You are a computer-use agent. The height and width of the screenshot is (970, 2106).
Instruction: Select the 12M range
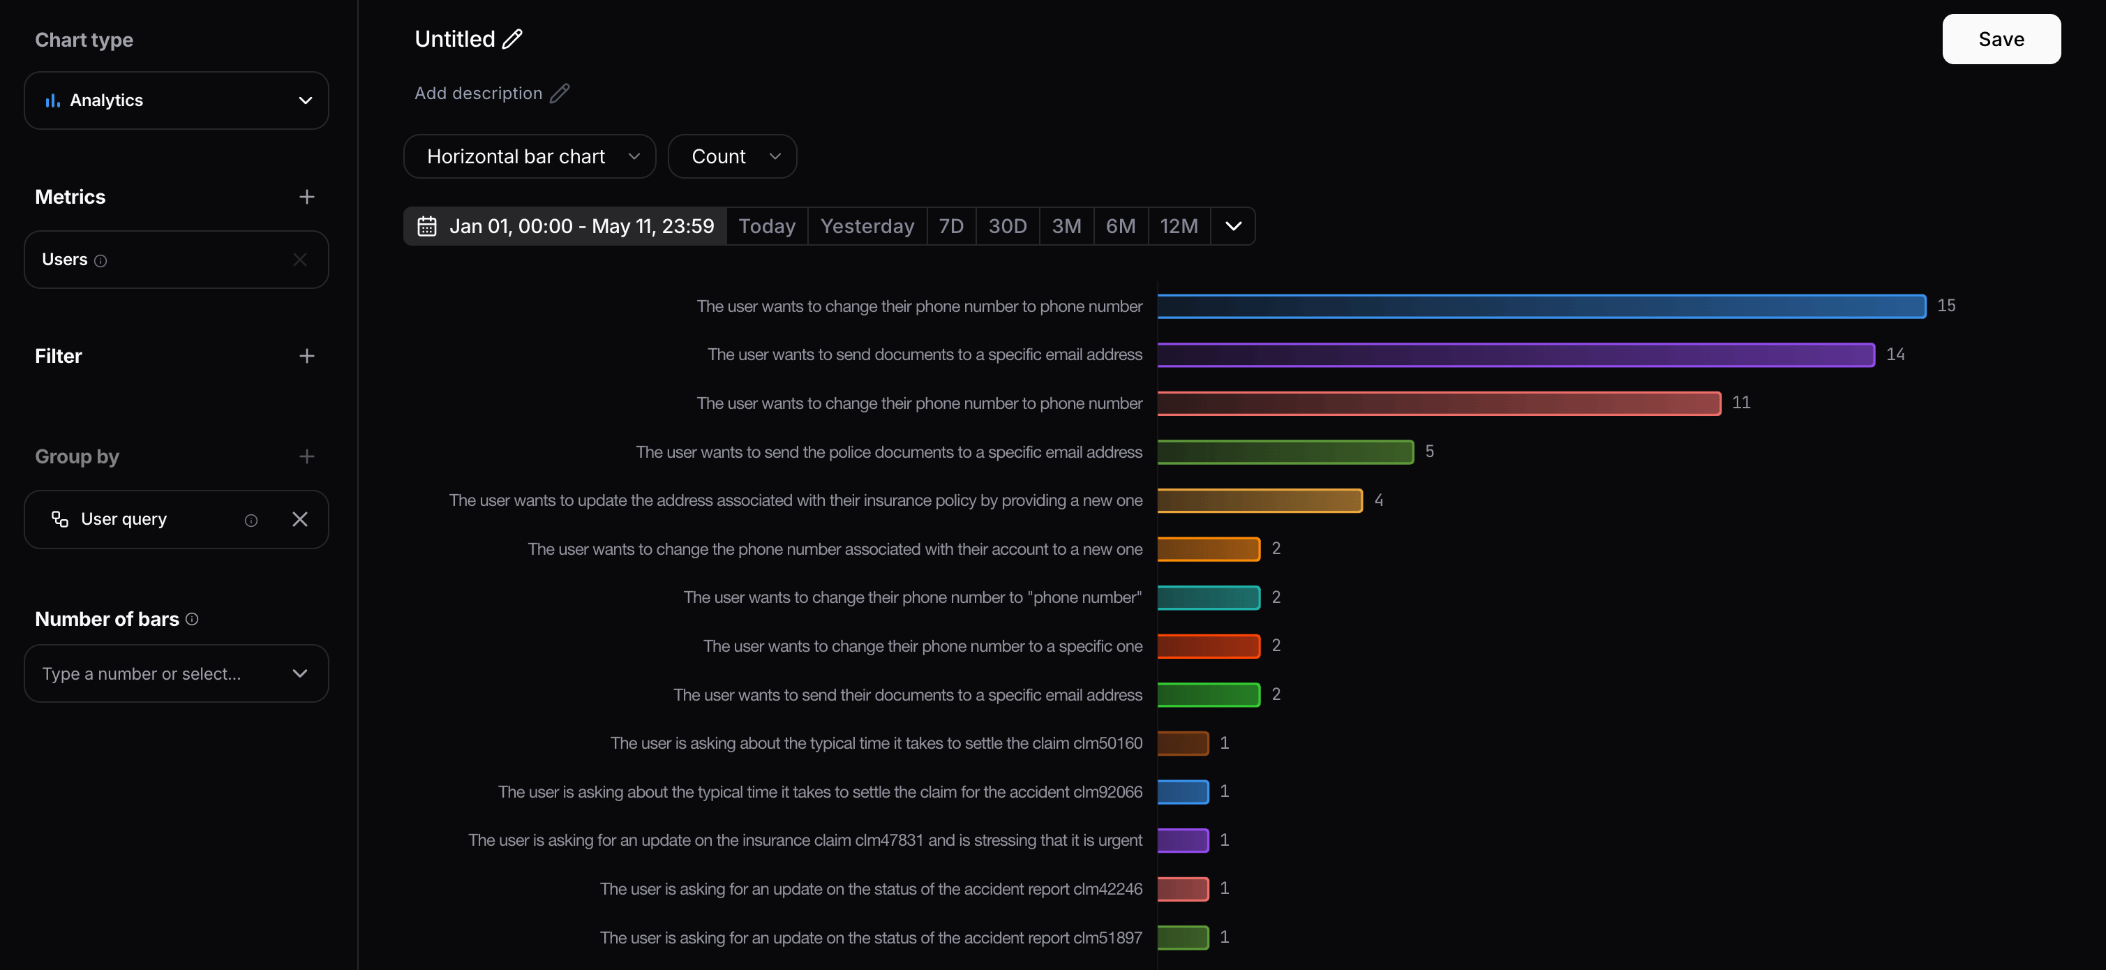pos(1179,227)
